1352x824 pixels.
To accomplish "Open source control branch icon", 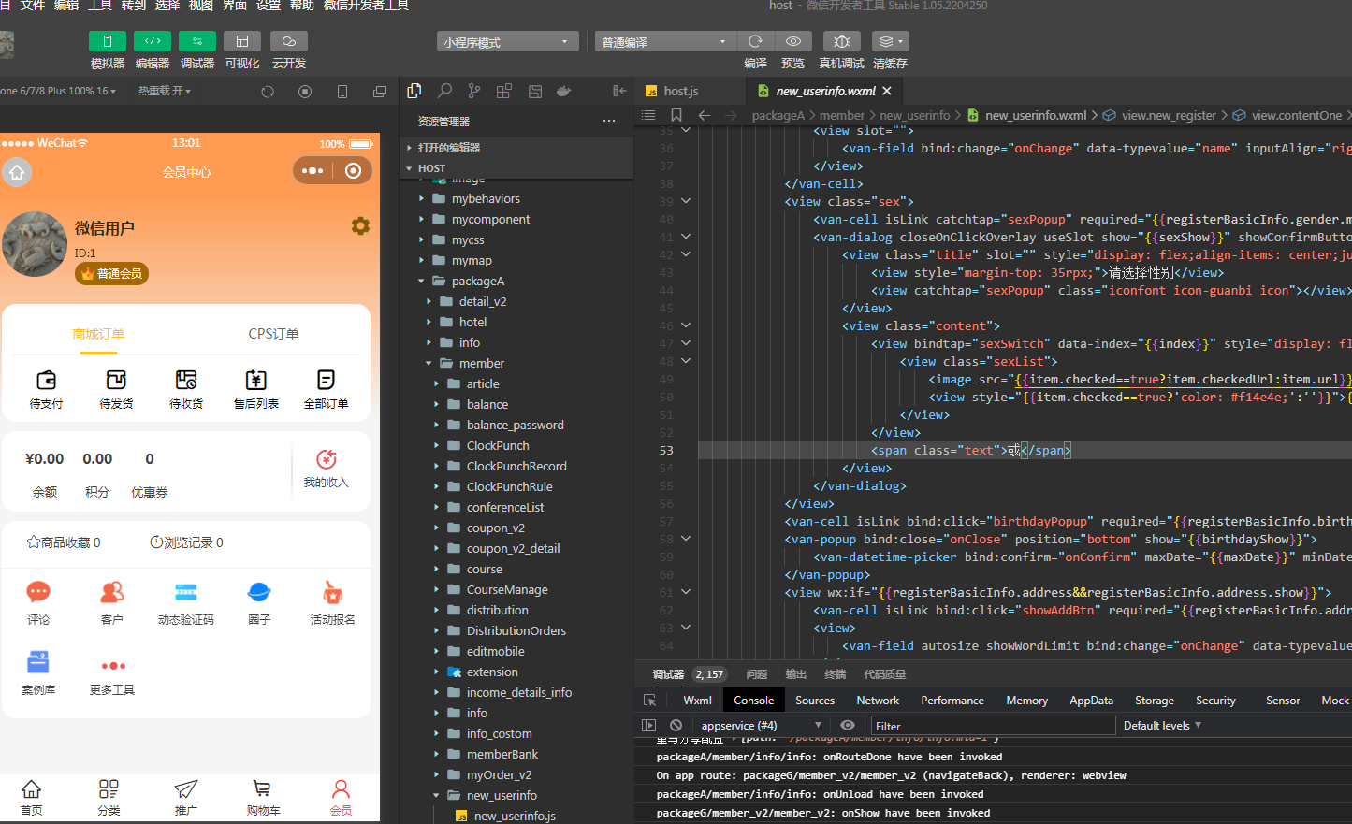I will coord(474,91).
